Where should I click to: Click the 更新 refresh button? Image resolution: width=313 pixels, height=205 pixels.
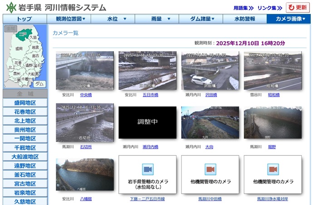tap(298, 8)
